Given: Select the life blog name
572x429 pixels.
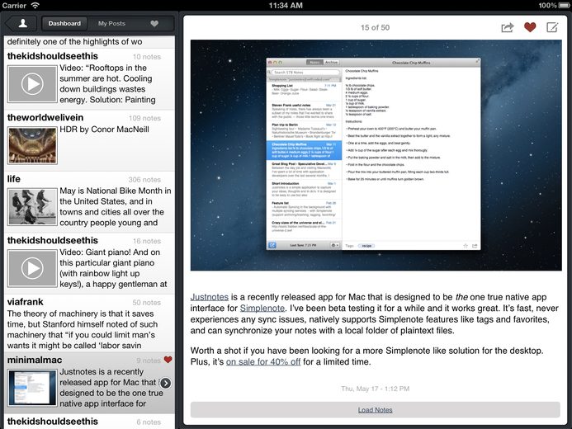Looking at the screenshot, I should coord(14,179).
